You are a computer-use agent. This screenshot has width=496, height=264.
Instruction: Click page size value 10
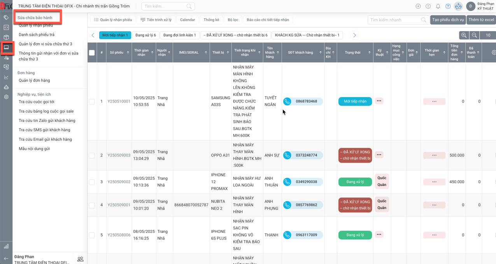coord(488,35)
